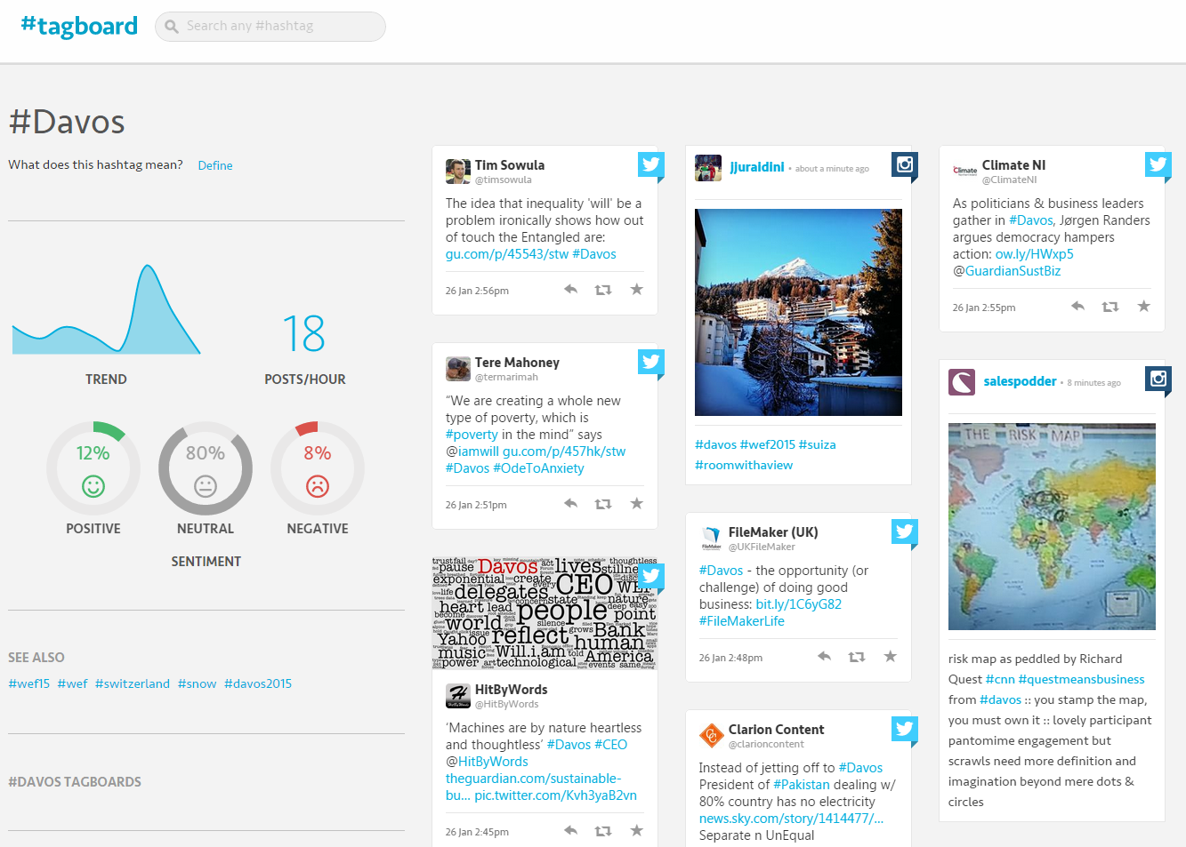This screenshot has height=847, width=1186.
Task: Click #poverty hashtag in Tere Mahoney's tweet
Action: (472, 435)
